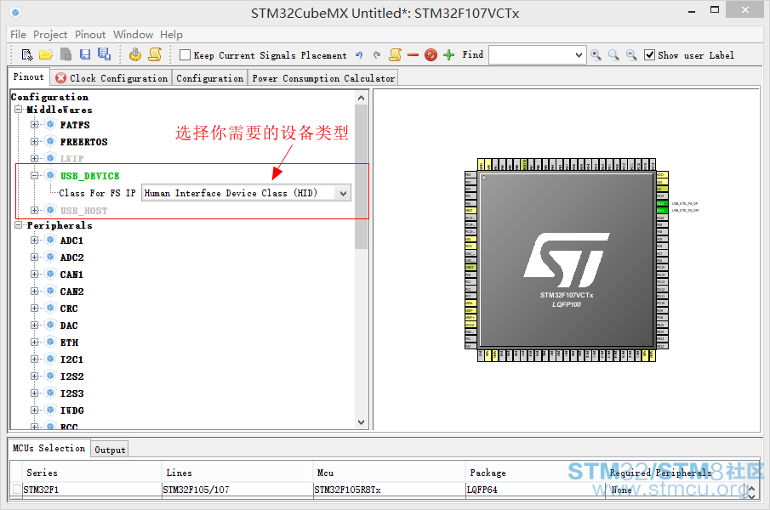Click the cube icon beside ETH
This screenshot has height=510, width=770.
click(x=50, y=342)
